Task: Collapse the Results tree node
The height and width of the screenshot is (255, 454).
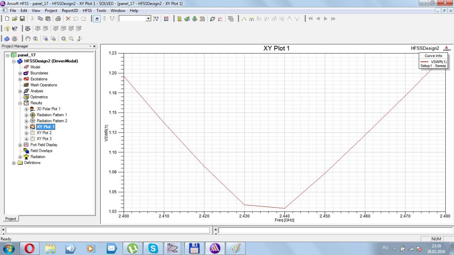Action: (x=20, y=103)
